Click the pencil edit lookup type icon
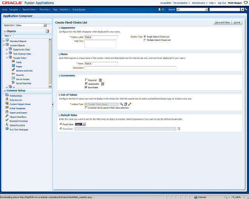This screenshot has width=249, height=199. 130,104
